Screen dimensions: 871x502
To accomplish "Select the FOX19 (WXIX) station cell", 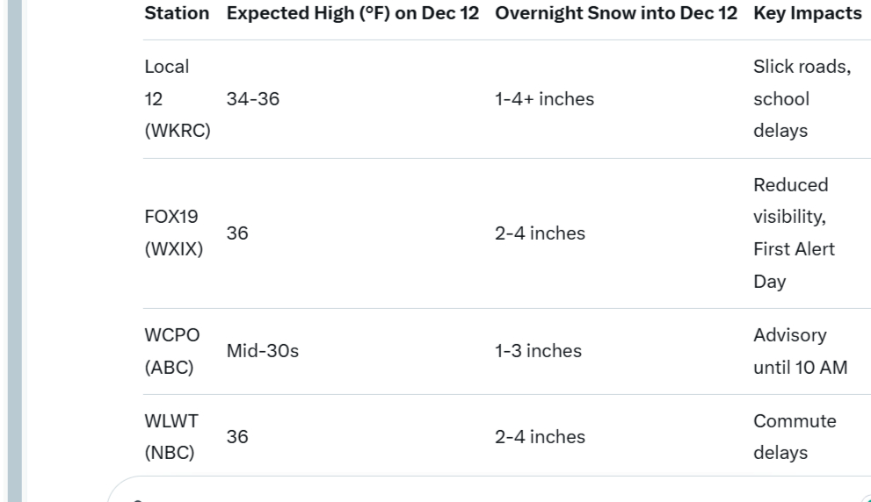I will pos(173,233).
